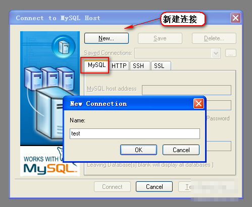The height and width of the screenshot is (207, 252).
Task: Click the Connect button
Action: click(x=112, y=187)
